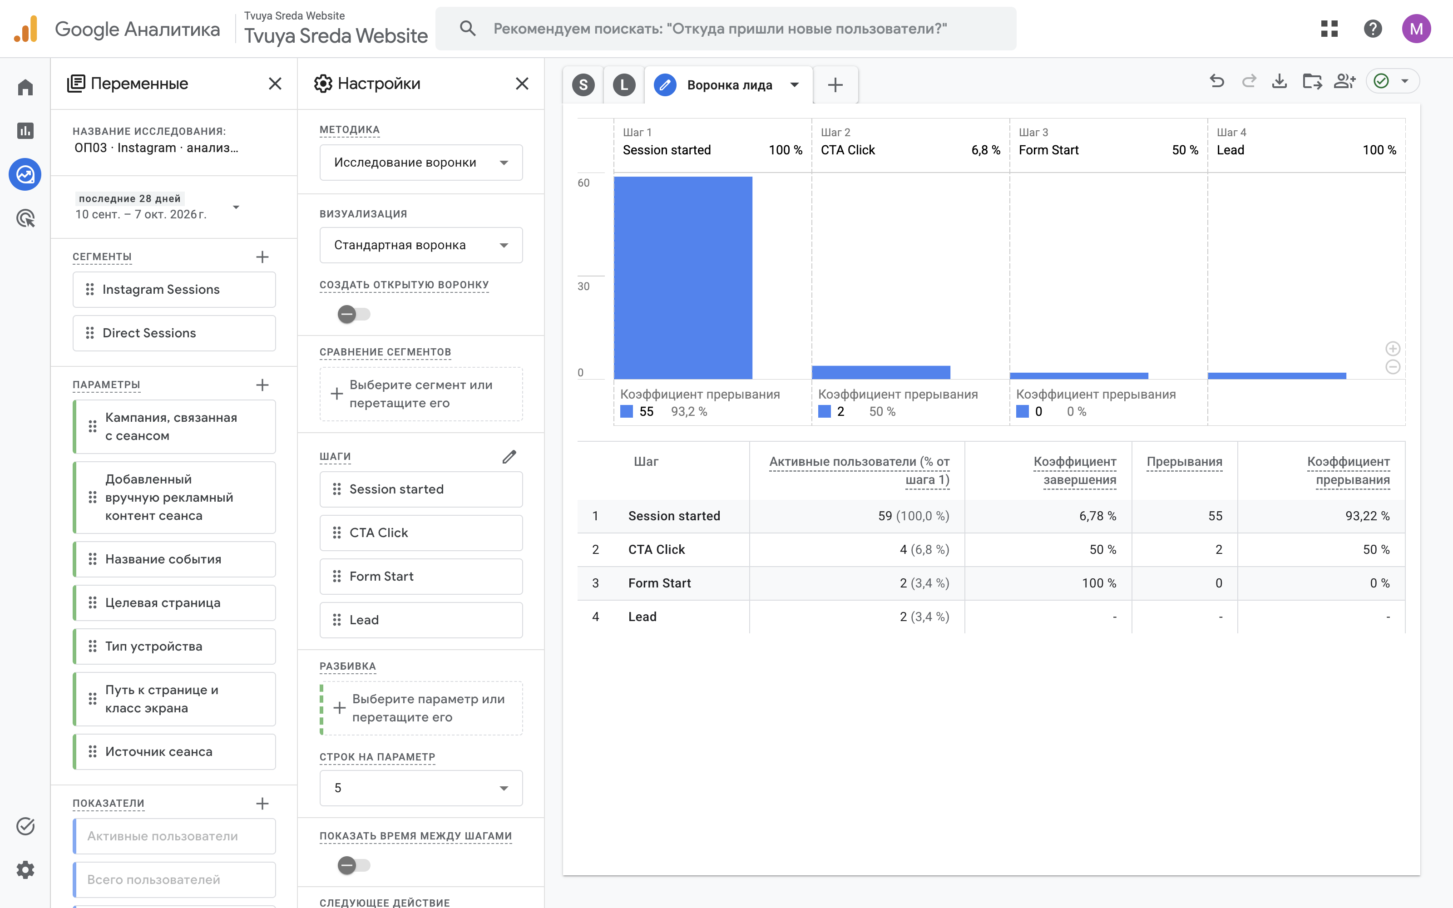Image resolution: width=1453 pixels, height=908 pixels.
Task: Click the share folder icon
Action: tap(1312, 81)
